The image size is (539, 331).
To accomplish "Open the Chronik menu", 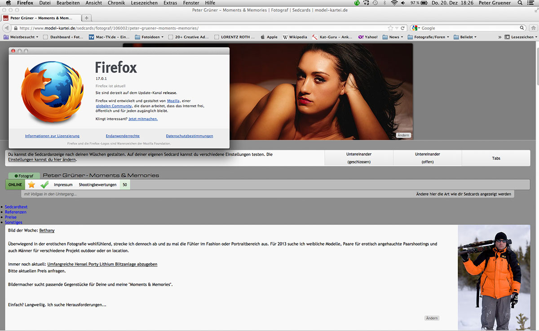I will (x=116, y=3).
